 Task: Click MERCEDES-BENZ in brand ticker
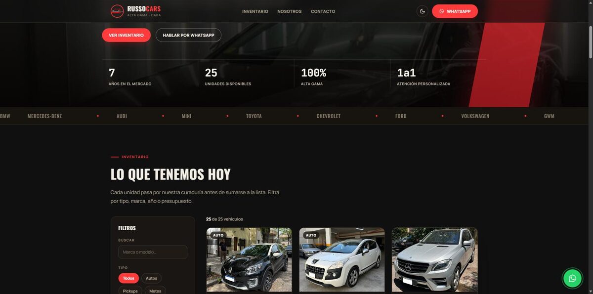coord(44,116)
